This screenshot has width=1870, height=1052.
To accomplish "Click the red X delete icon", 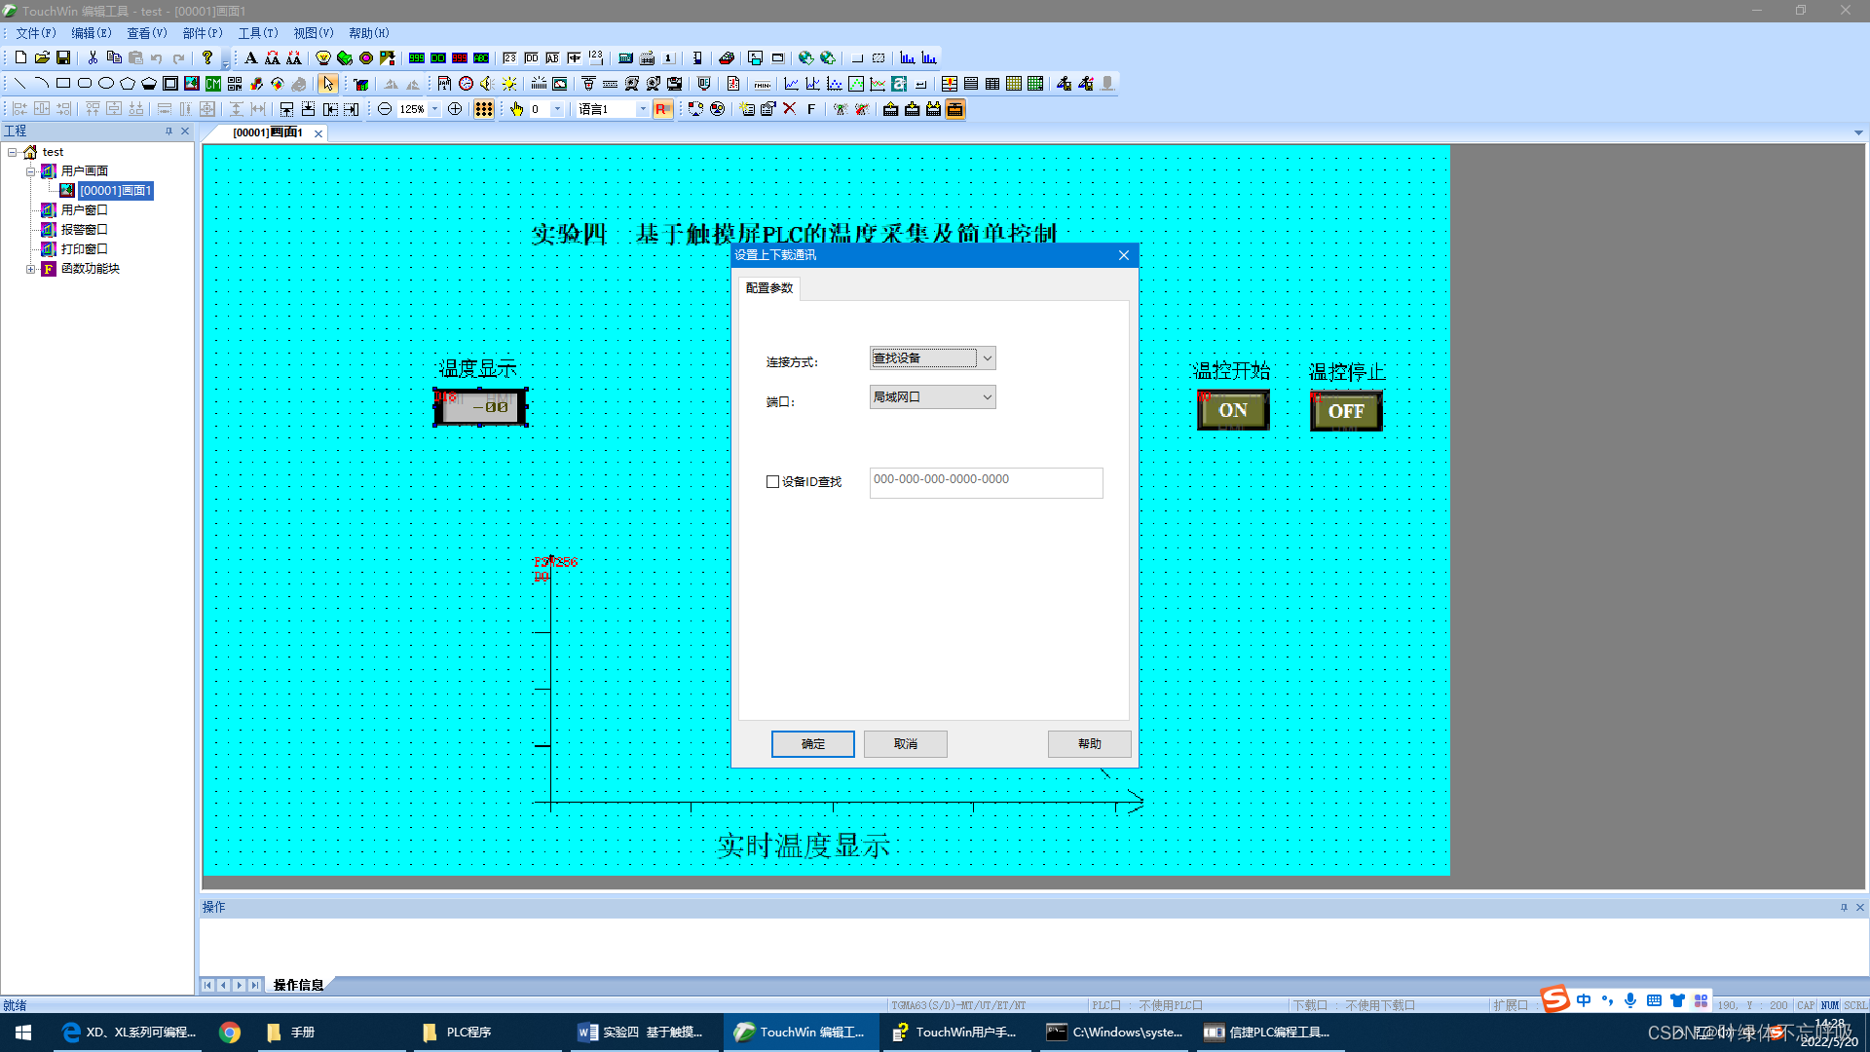I will click(x=789, y=109).
